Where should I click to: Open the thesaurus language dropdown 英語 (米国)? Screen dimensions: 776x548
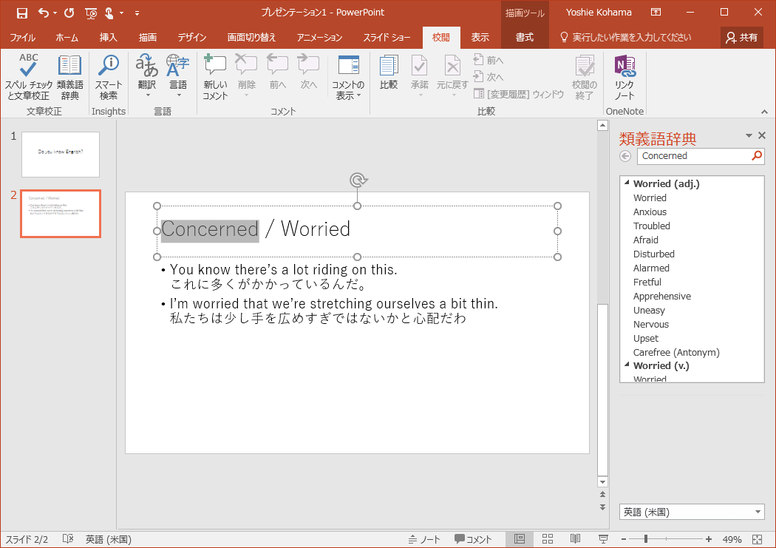pos(692,512)
